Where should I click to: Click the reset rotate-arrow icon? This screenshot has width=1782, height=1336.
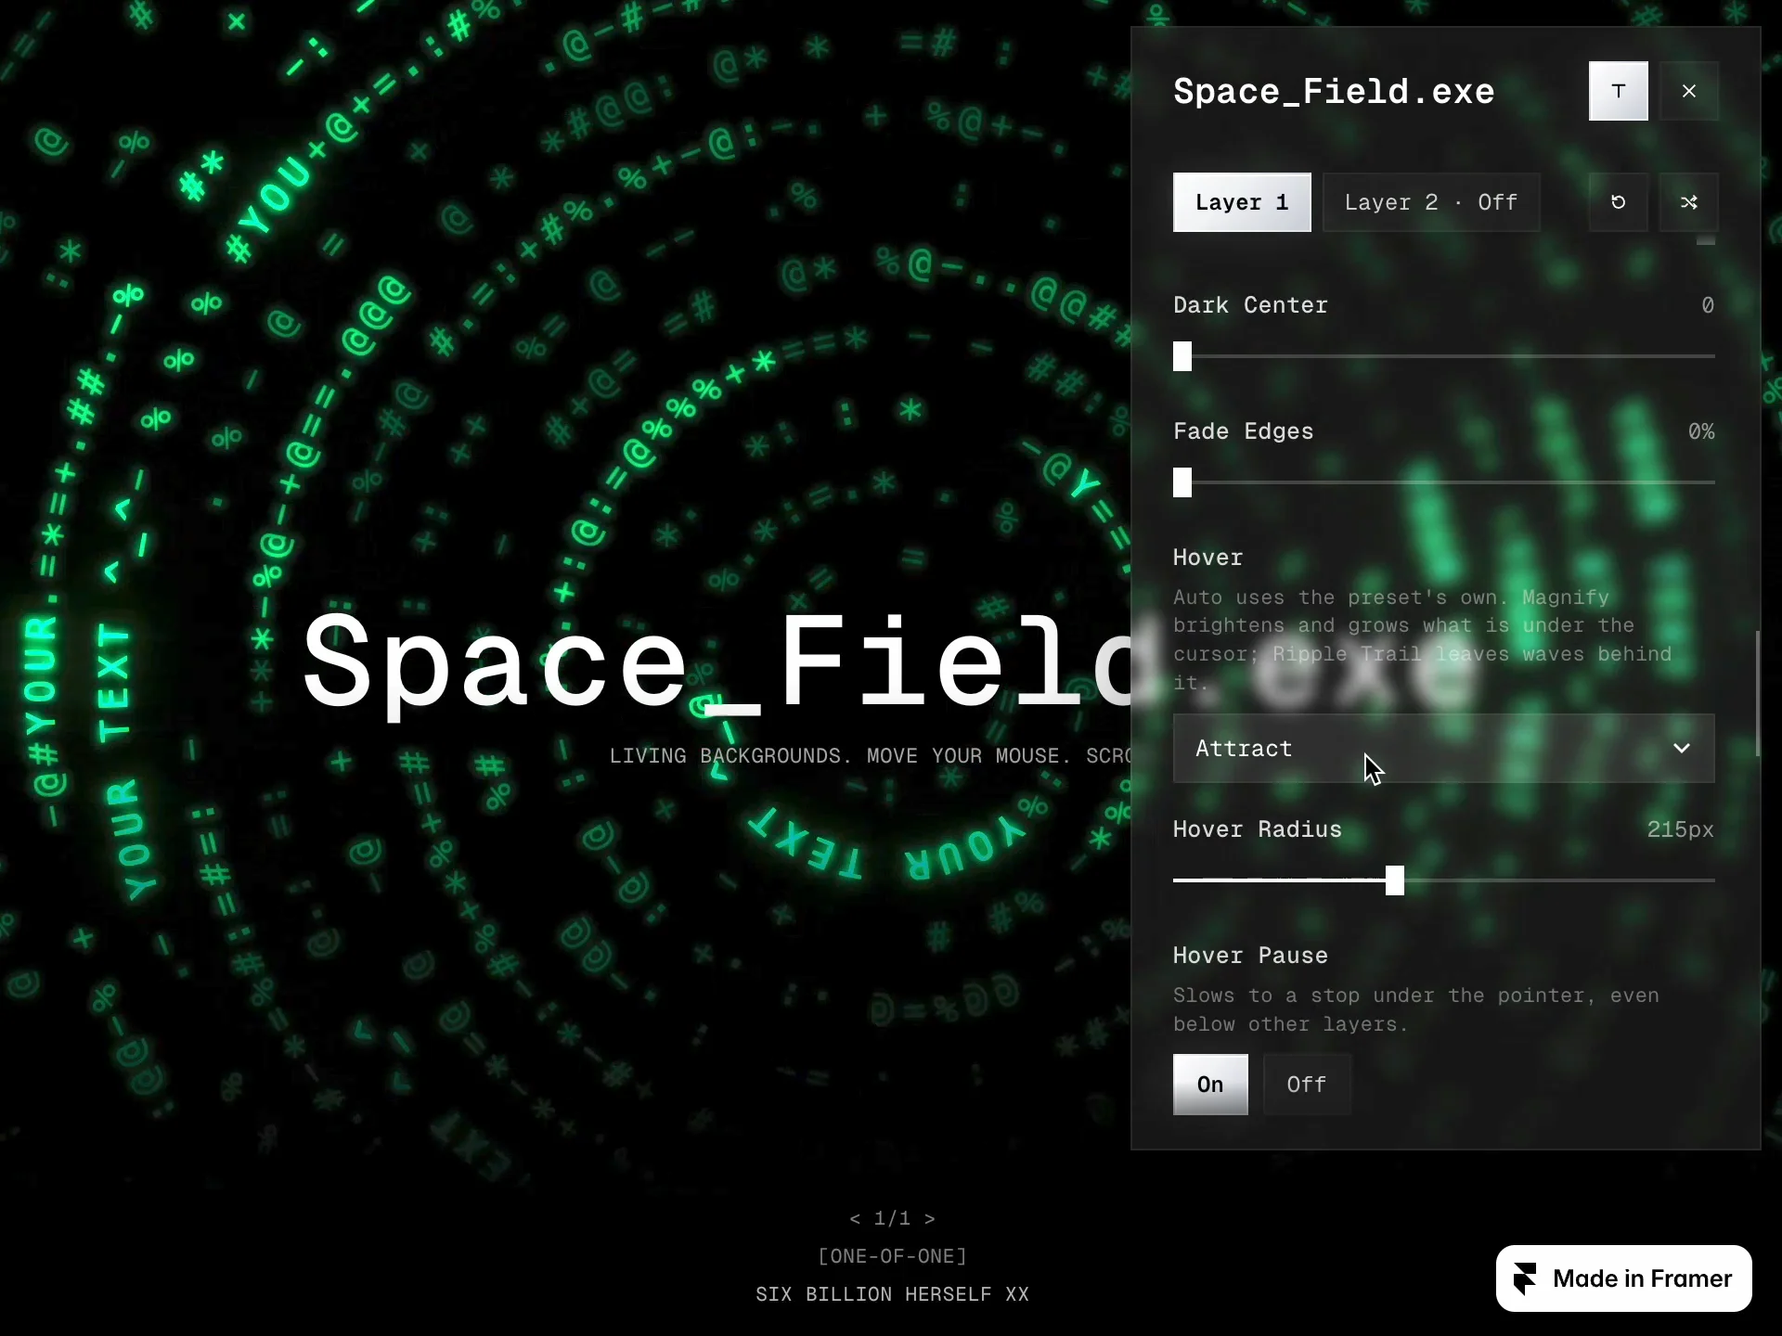(1618, 202)
